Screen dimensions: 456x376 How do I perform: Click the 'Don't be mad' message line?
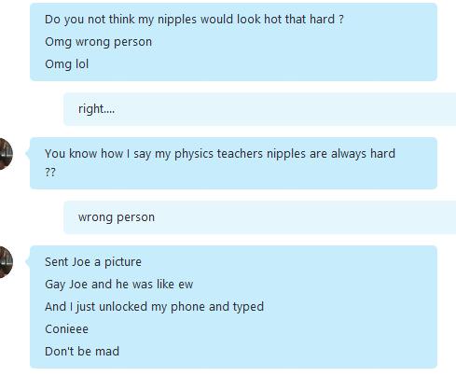coord(82,352)
